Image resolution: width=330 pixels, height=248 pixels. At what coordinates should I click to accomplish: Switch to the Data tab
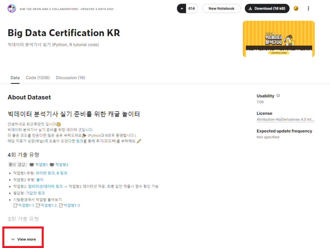pos(15,78)
